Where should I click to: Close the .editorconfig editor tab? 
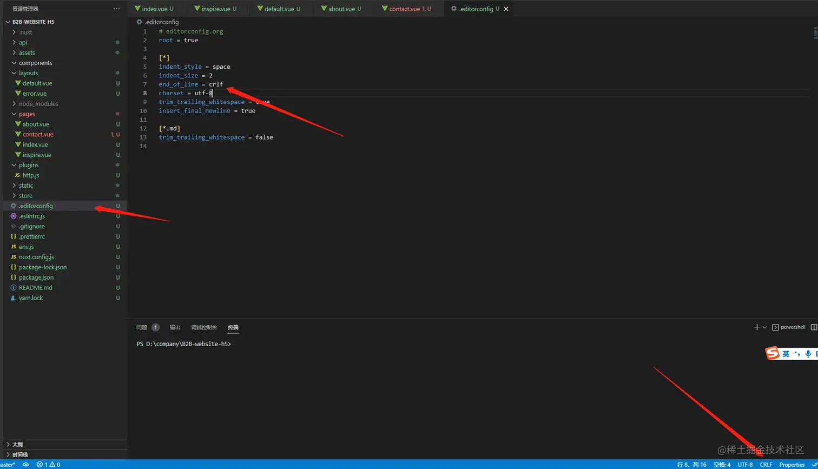tap(506, 9)
